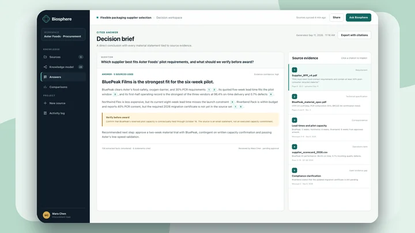The image size is (415, 233).
Task: Click 'Answer · 5 sources used' label
Action: (x=118, y=74)
